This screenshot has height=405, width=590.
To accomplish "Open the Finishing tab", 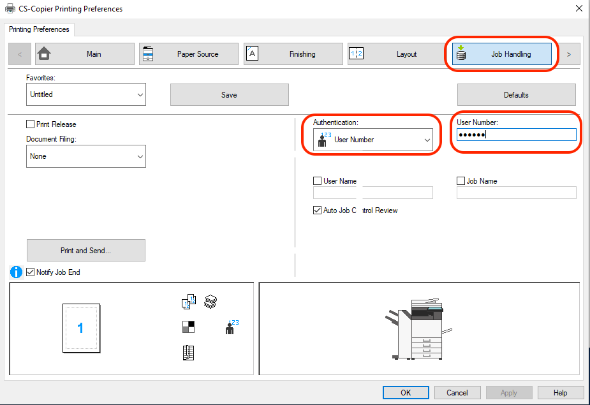I will point(293,54).
